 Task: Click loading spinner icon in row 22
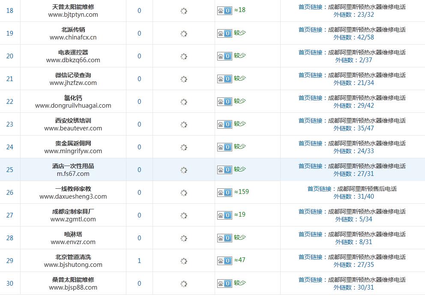pos(184,102)
